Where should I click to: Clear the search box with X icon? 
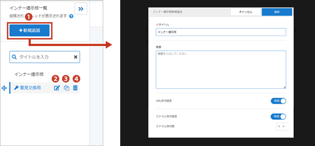pyautogui.click(x=75, y=57)
